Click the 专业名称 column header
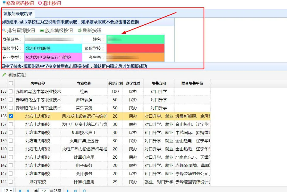 tap(84, 83)
